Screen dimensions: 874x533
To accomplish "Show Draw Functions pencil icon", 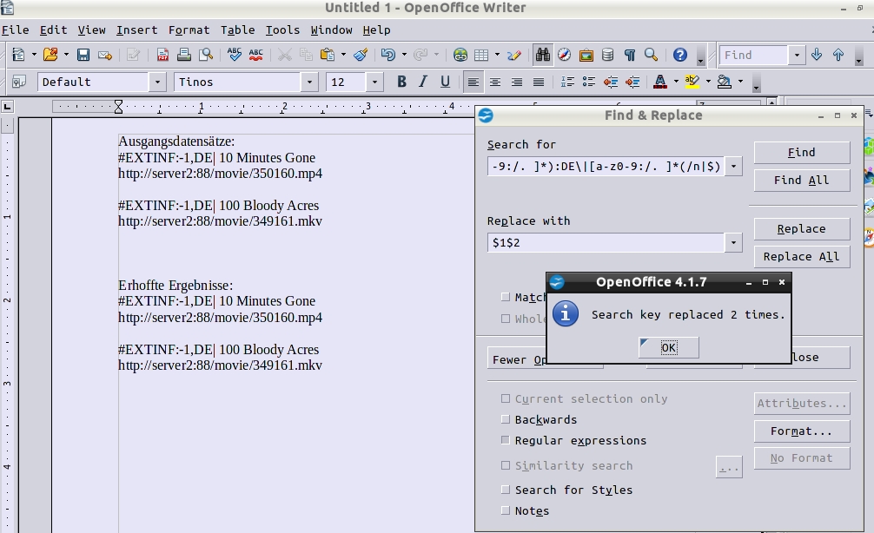I will (514, 55).
